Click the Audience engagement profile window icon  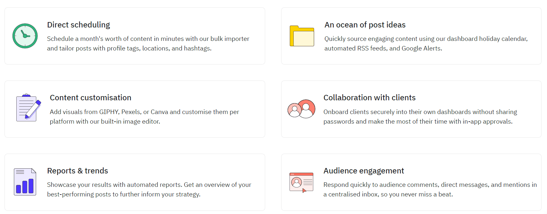click(x=301, y=182)
